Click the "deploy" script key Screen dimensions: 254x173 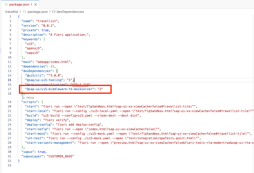tap(32, 120)
